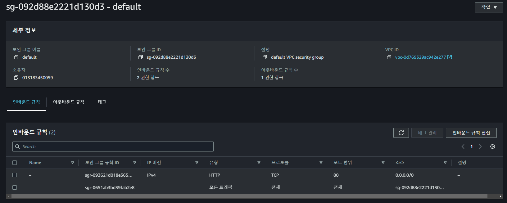Sort by the 프로토콜 column arrow
This screenshot has width=507, height=203.
click(x=321, y=163)
